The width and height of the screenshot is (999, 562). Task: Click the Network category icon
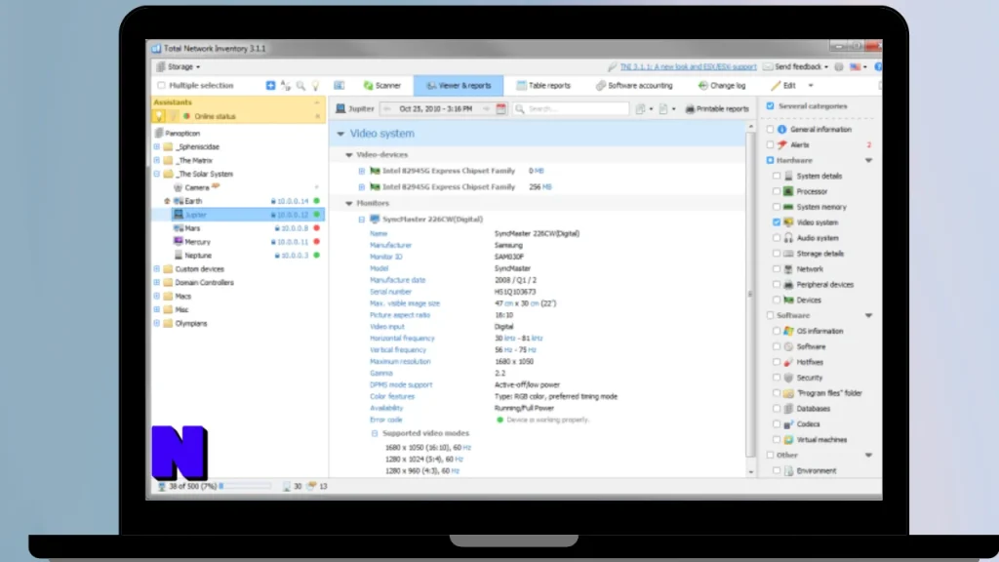point(788,269)
